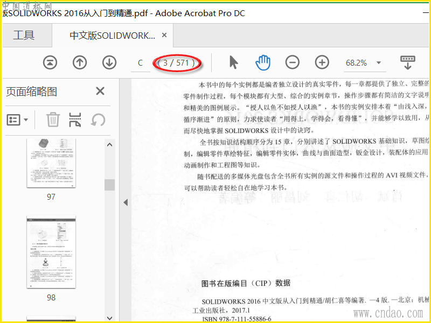The image size is (431, 323).
Task: Open the thumbnail options menu dropdown
Action: point(17,120)
